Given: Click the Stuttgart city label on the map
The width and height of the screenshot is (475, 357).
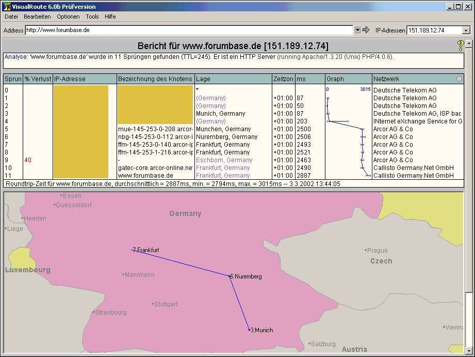Looking at the screenshot, I should pos(165,304).
